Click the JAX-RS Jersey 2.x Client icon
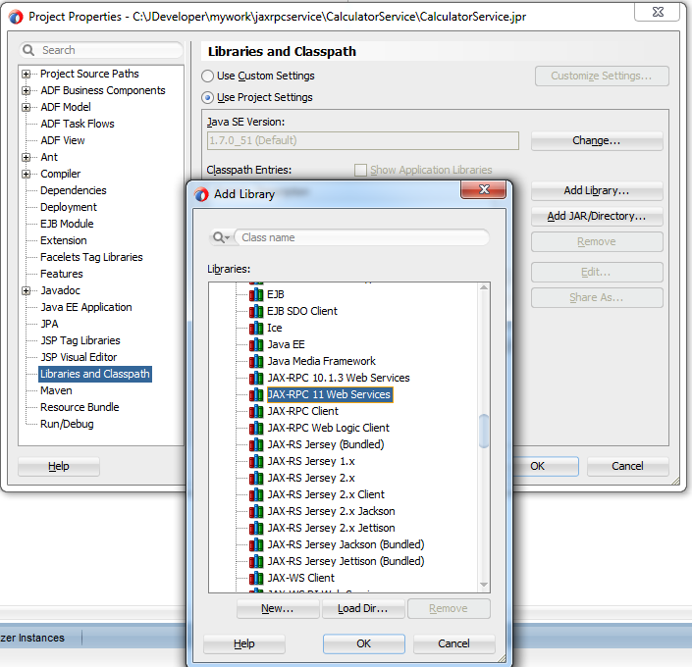 (256, 494)
